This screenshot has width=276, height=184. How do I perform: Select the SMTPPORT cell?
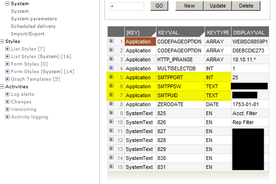[181, 77]
